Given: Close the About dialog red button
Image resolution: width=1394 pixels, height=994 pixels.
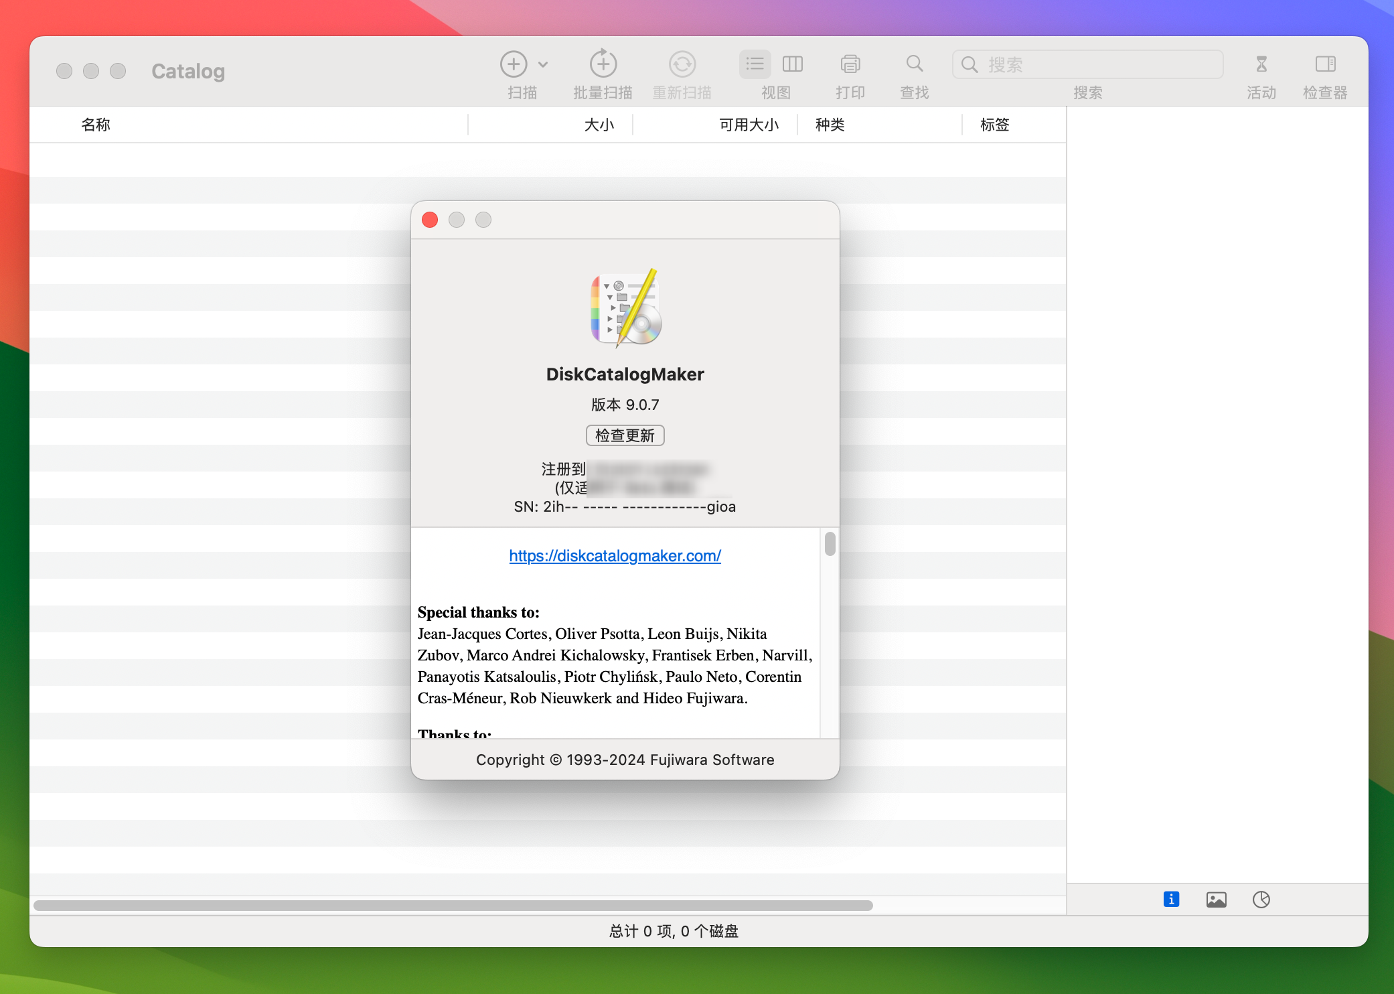Looking at the screenshot, I should [430, 220].
